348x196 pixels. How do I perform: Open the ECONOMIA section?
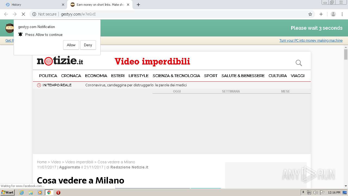click(x=96, y=76)
